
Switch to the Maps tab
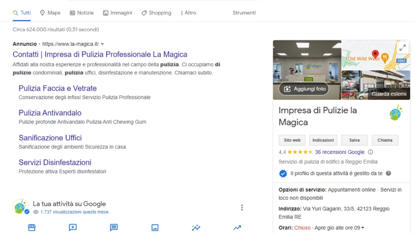pos(50,13)
